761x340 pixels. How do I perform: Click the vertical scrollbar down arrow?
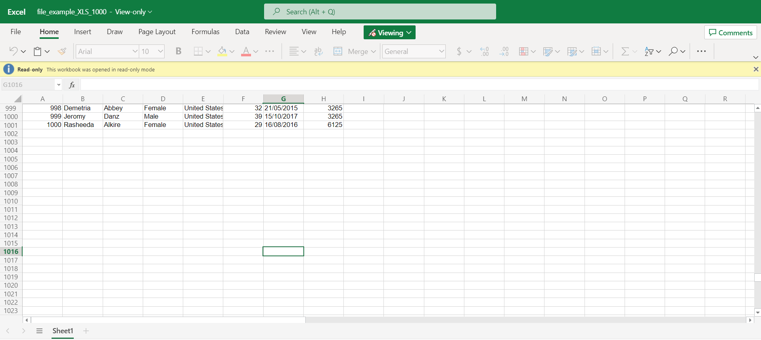757,313
